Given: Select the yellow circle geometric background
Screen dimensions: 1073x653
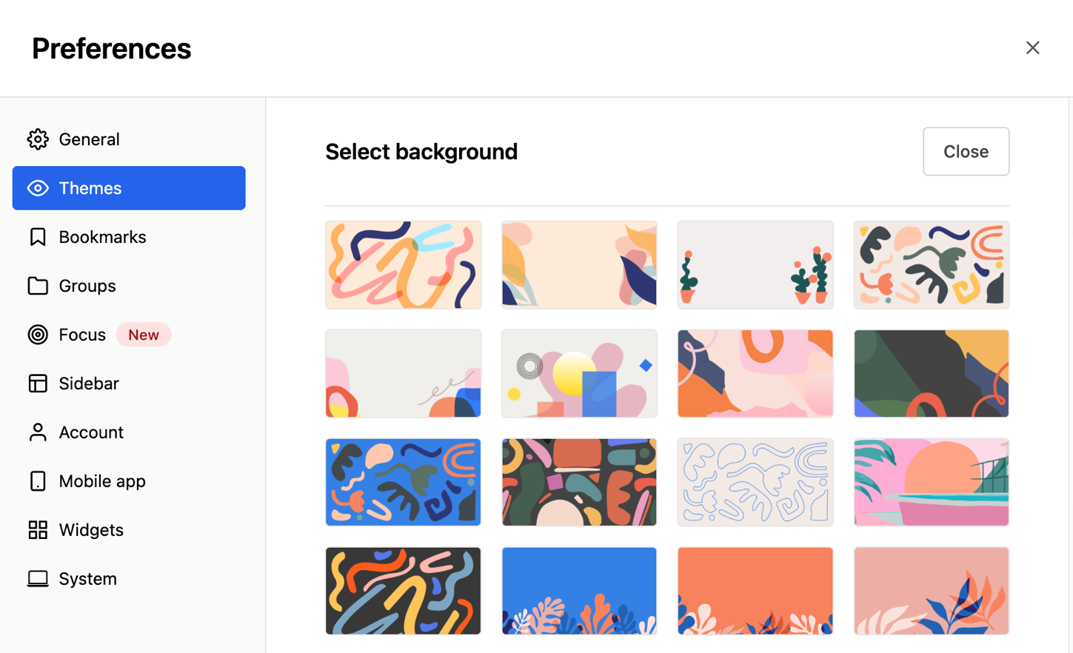Looking at the screenshot, I should pos(579,373).
